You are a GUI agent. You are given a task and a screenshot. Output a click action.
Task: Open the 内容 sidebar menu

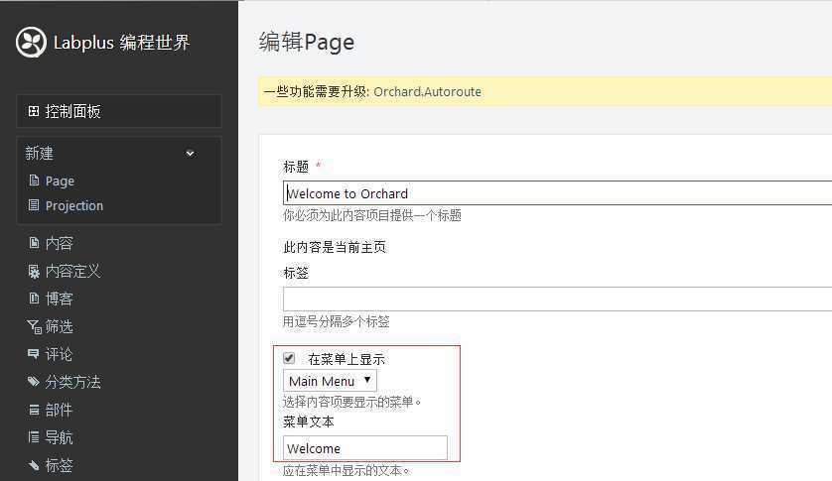click(x=59, y=243)
